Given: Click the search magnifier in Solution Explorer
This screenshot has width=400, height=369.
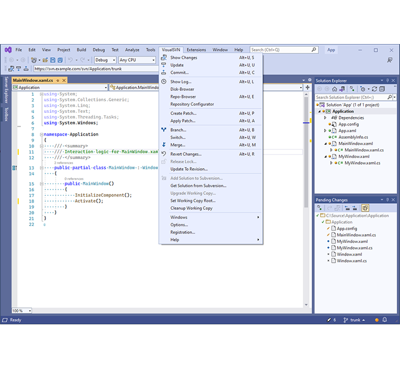Looking at the screenshot, I should click(390, 97).
